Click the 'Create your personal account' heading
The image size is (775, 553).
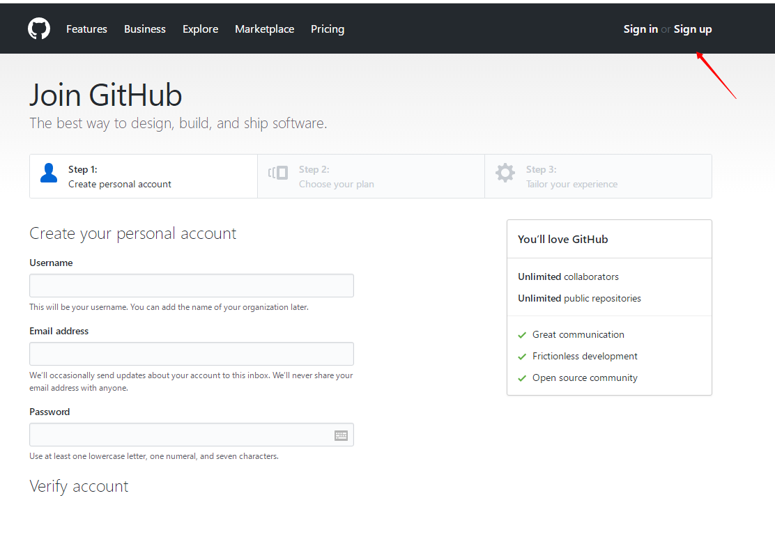[133, 233]
